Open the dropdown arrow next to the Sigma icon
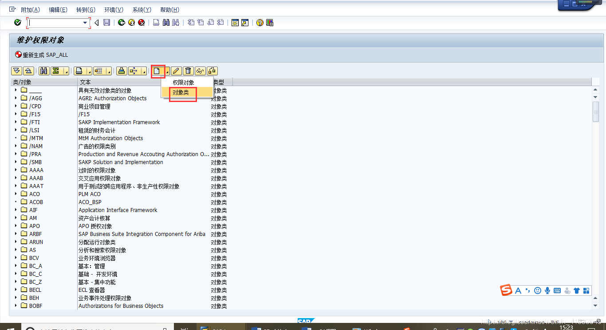This screenshot has width=606, height=330. (66, 71)
